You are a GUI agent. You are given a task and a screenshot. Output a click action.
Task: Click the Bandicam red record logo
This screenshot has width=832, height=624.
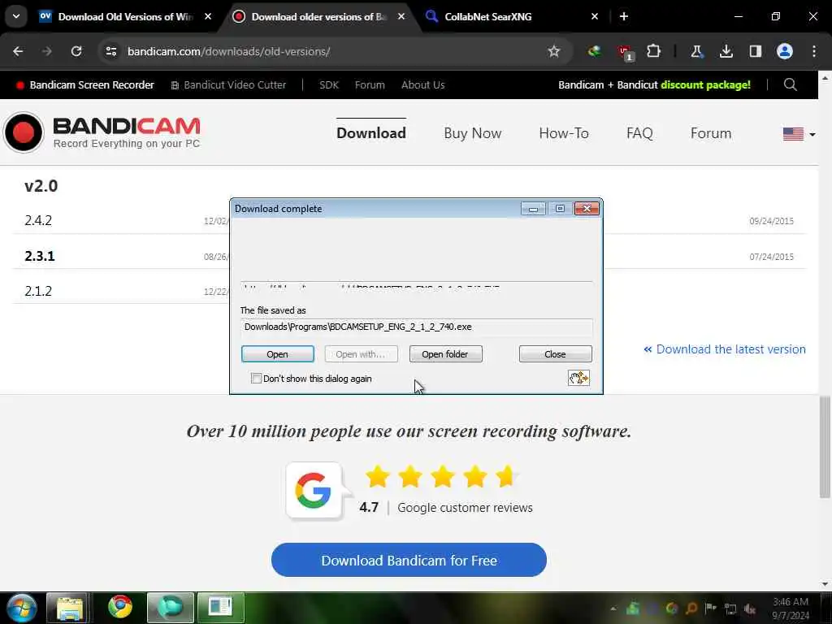tap(24, 132)
